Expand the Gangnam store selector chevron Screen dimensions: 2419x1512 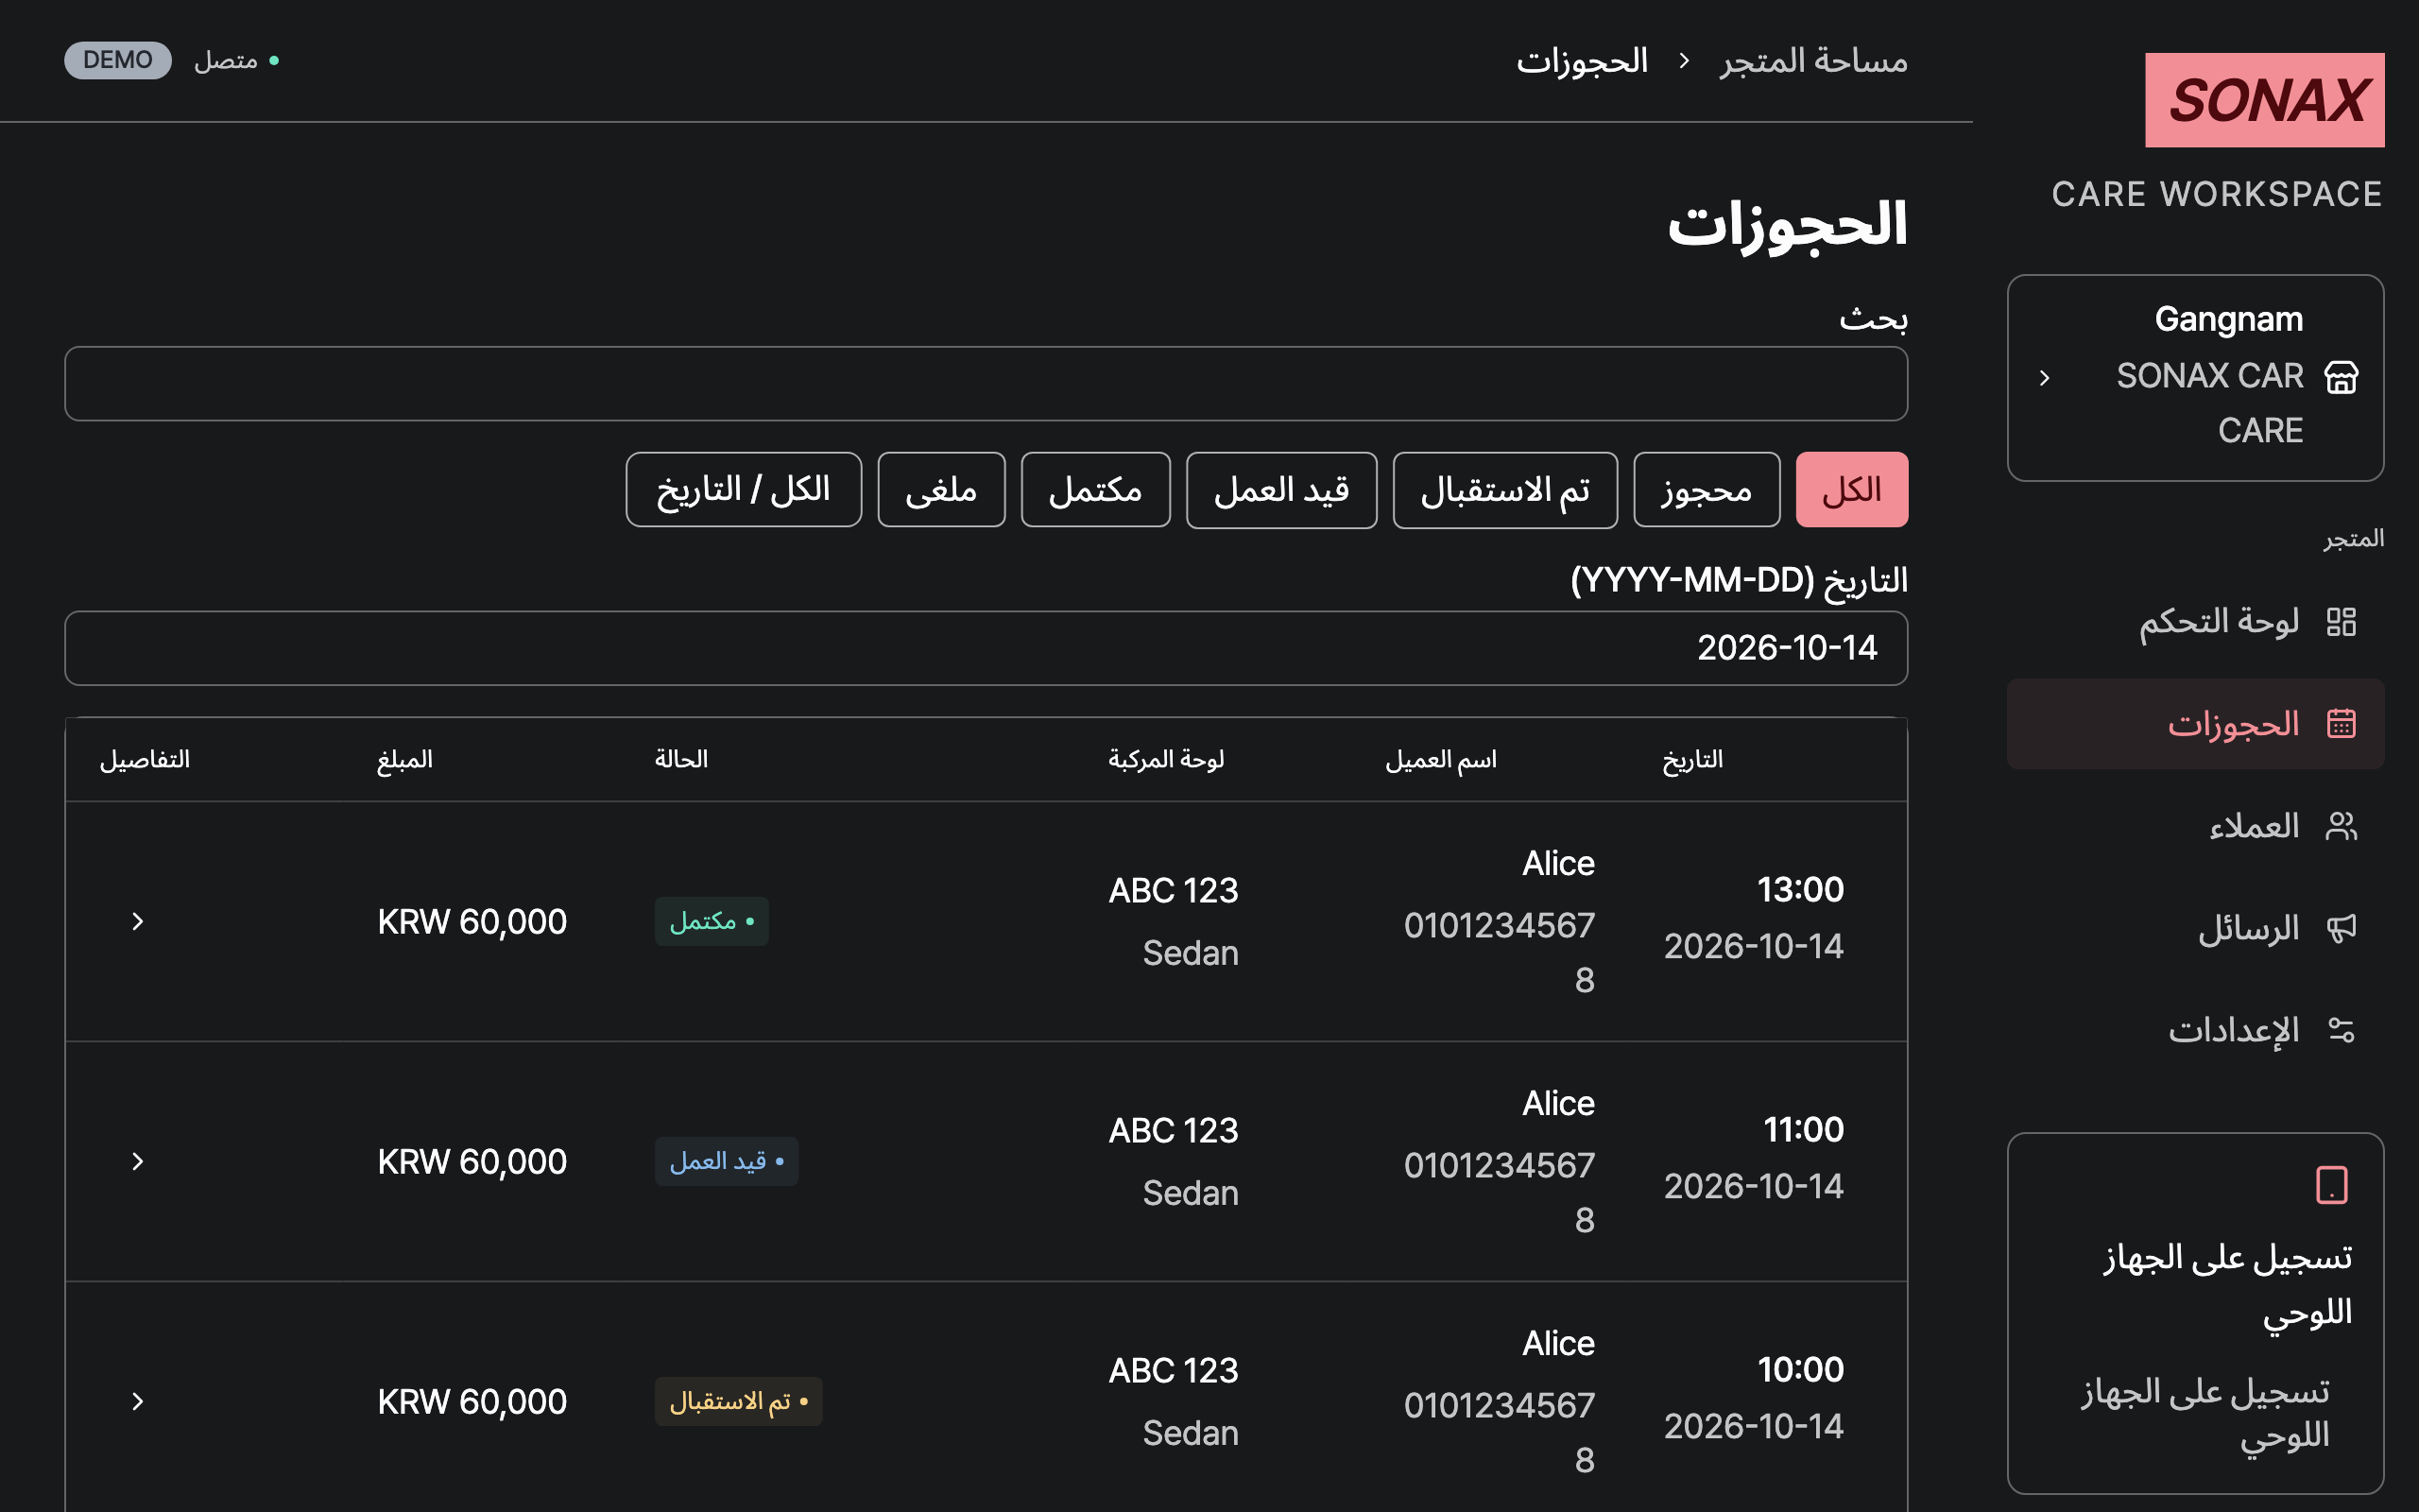tap(2044, 378)
